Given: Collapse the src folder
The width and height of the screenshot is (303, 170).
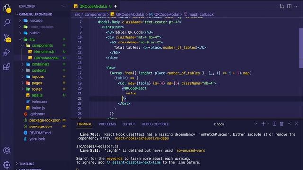Looking at the screenshot, I should 20,39.
